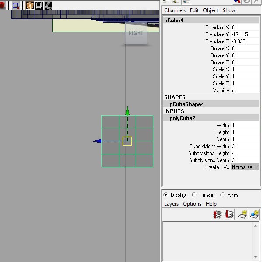Open the Options menu in Layer Editor

[x=192, y=204]
